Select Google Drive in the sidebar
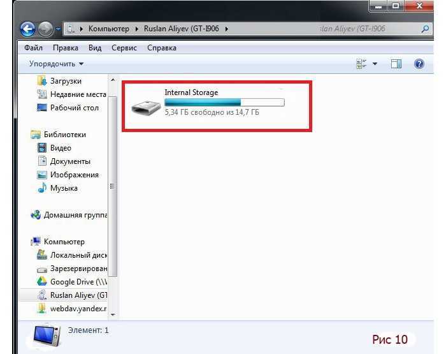 [x=79, y=282]
